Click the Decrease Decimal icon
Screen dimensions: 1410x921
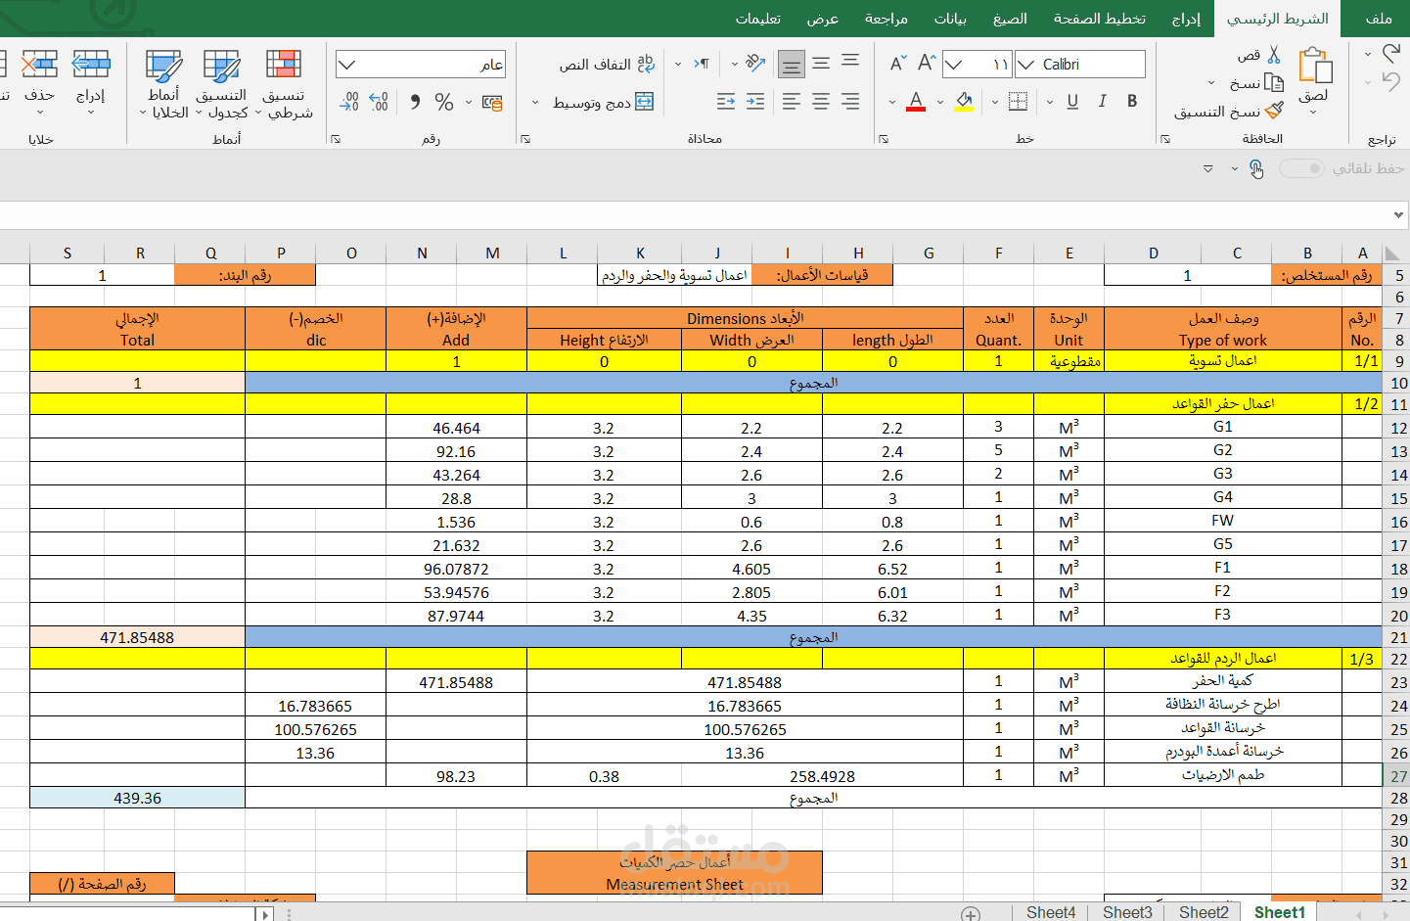(349, 102)
